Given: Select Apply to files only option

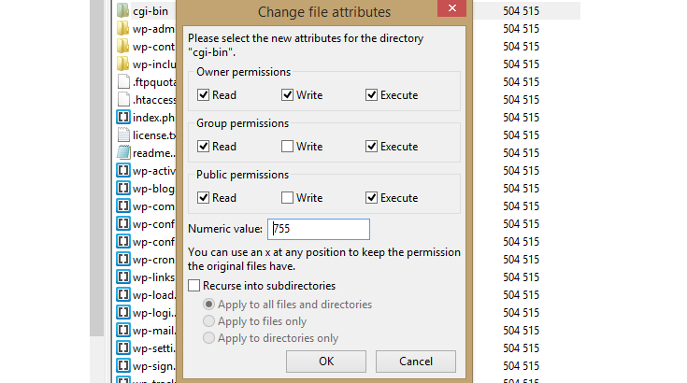Looking at the screenshot, I should [208, 321].
